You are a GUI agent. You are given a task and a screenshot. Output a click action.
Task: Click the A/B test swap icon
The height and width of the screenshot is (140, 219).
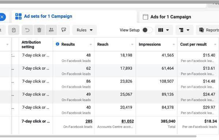pos(64,30)
